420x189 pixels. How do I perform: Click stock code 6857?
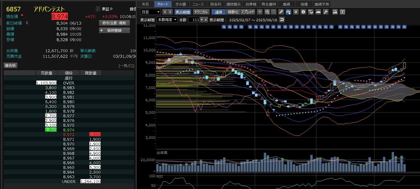point(14,9)
